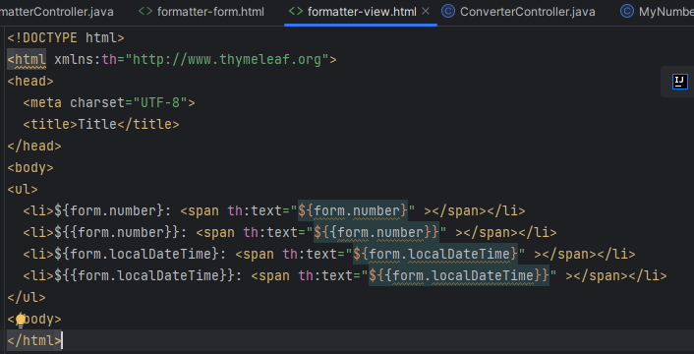The height and width of the screenshot is (354, 694).
Task: Click the yellow intention lightbulb icon
Action: tap(21, 320)
